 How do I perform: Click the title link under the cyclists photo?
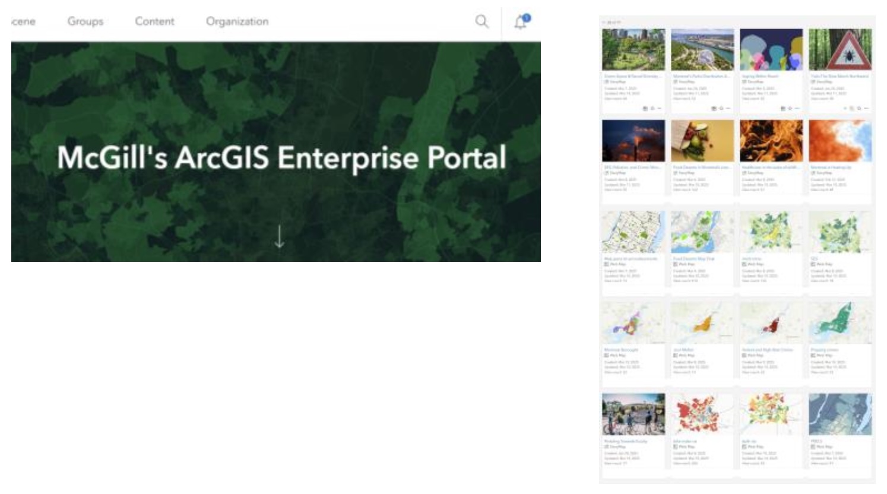(626, 441)
